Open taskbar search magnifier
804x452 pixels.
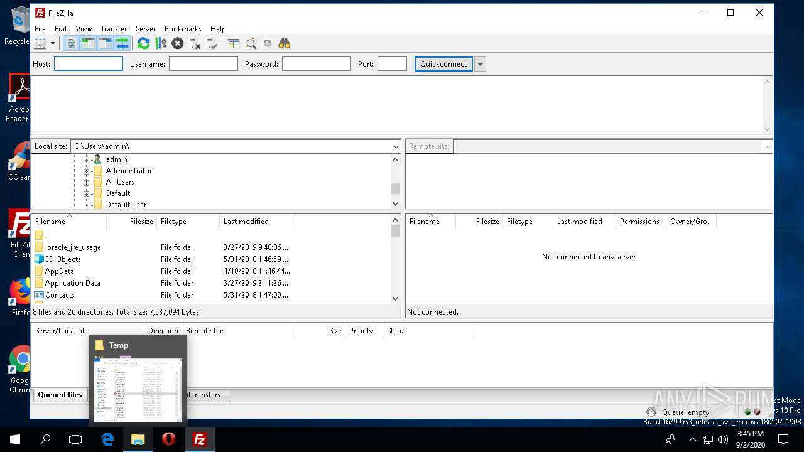[45, 439]
